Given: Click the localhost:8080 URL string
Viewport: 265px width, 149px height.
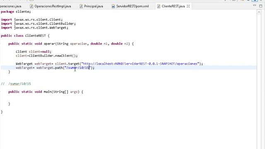Looking at the screenshot, I should (140, 64).
